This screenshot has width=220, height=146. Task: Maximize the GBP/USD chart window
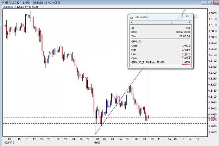point(210,3)
